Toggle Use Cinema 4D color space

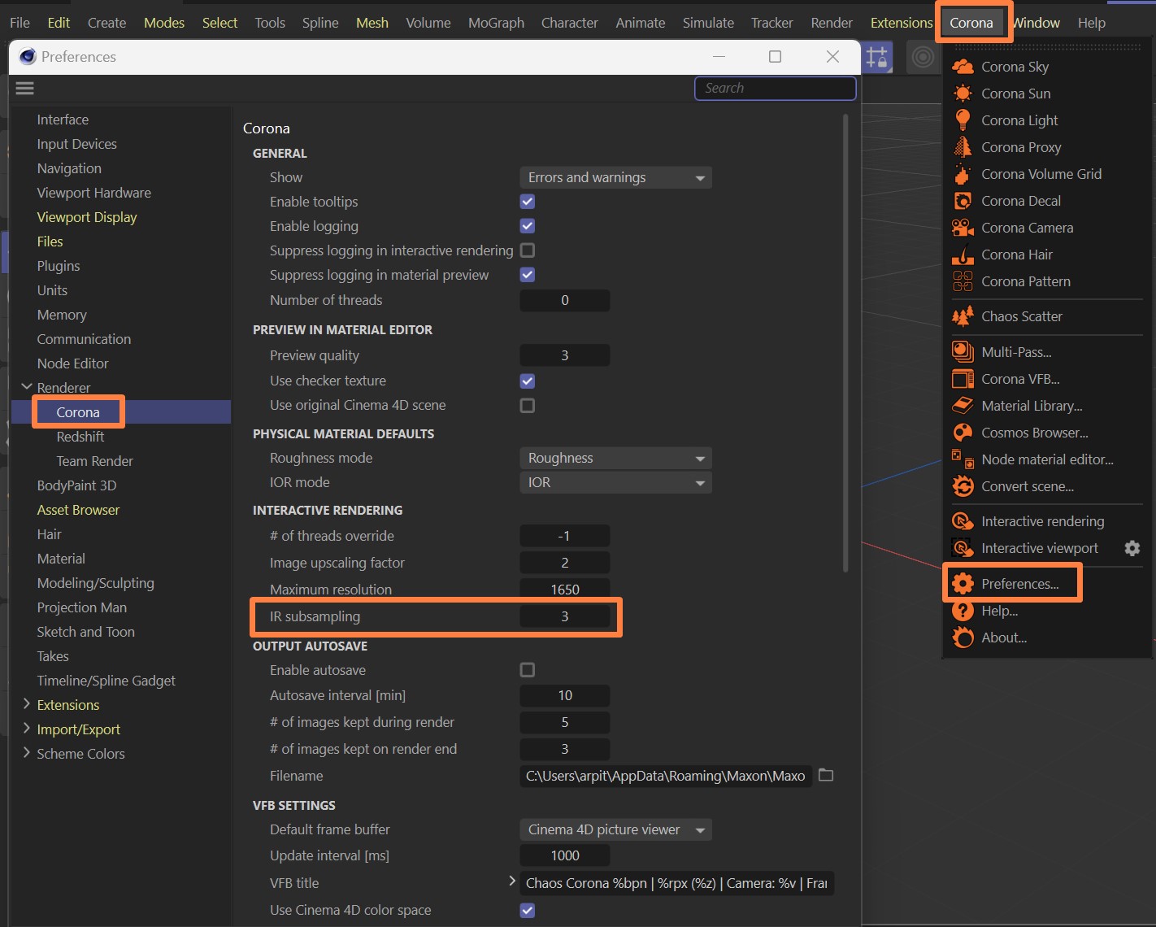tap(528, 910)
